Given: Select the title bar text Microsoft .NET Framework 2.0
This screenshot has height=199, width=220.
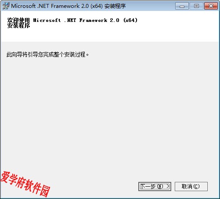Looking at the screenshot, I should (50, 6).
